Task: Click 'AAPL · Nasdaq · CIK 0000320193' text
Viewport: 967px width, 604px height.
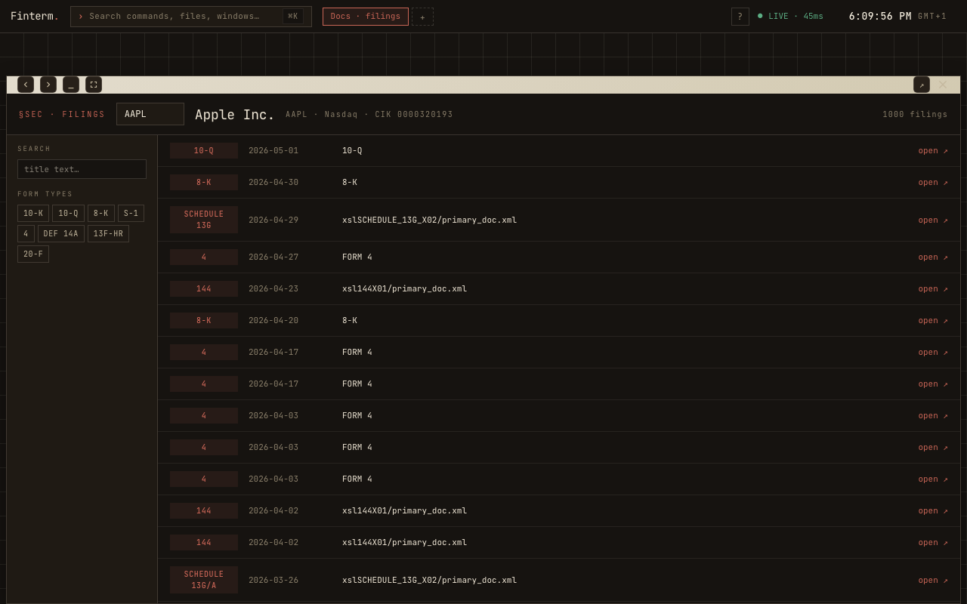Action: (x=369, y=115)
